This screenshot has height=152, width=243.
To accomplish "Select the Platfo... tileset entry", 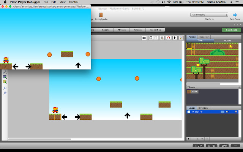I will (193, 92).
